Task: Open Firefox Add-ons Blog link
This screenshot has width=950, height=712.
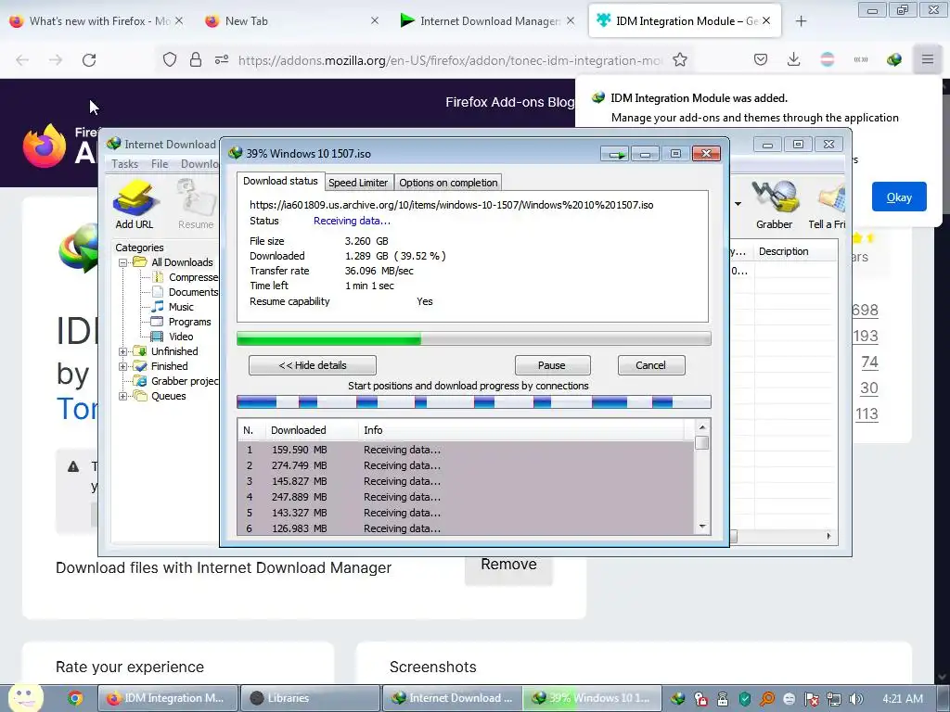Action: click(509, 102)
